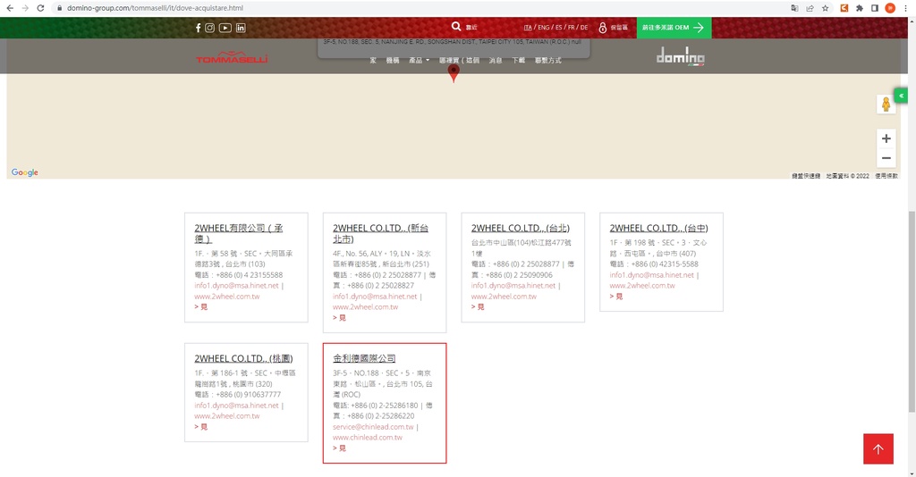
Task: Open the Instagram social icon
Action: tap(210, 28)
